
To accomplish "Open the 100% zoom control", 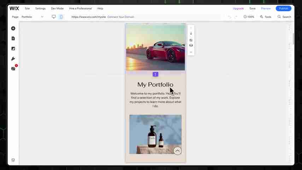I will [249, 17].
